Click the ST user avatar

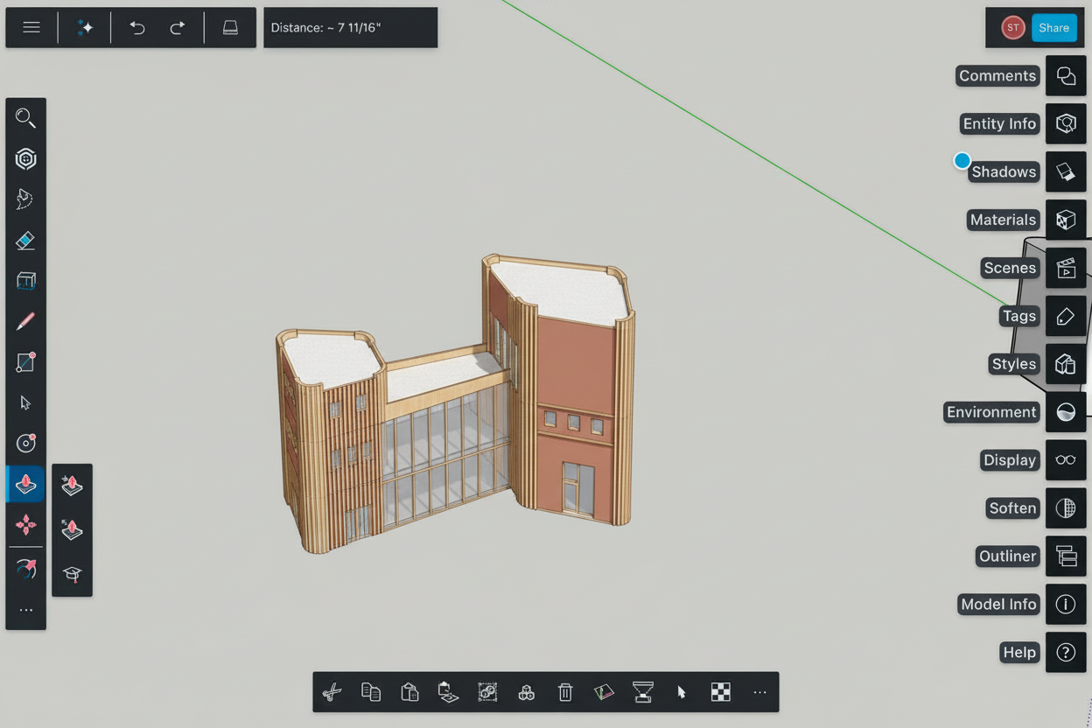point(1012,28)
